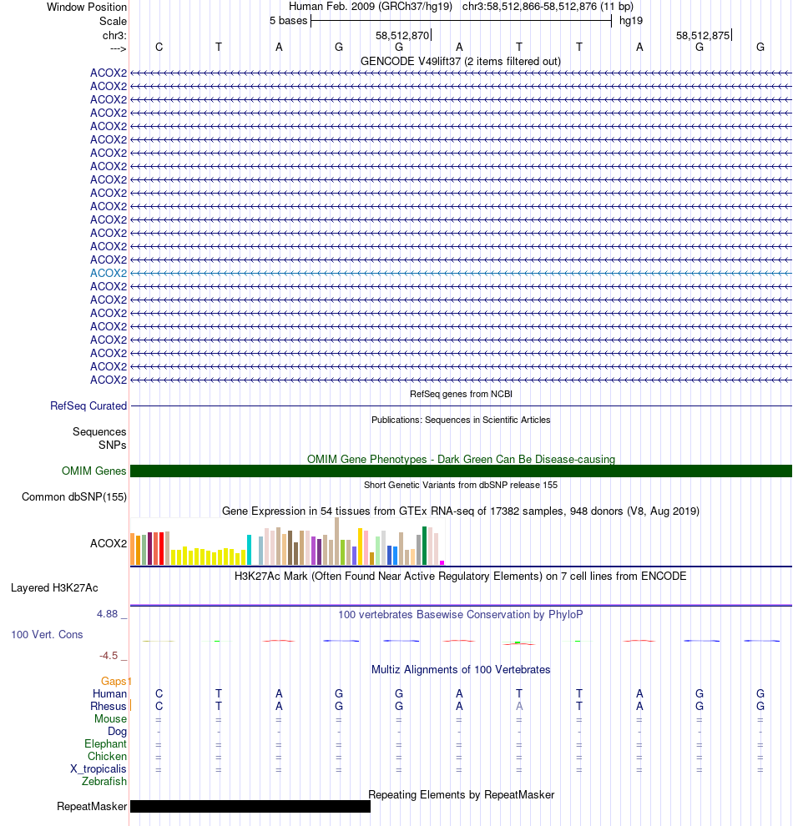This screenshot has height=826, width=793.
Task: Click 'Publications: Sequences in Scientific Articles' title
Action: 461,420
